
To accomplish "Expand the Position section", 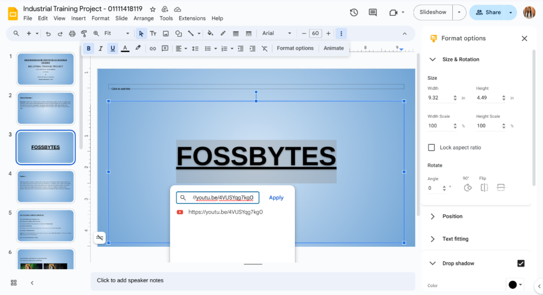I will point(433,216).
